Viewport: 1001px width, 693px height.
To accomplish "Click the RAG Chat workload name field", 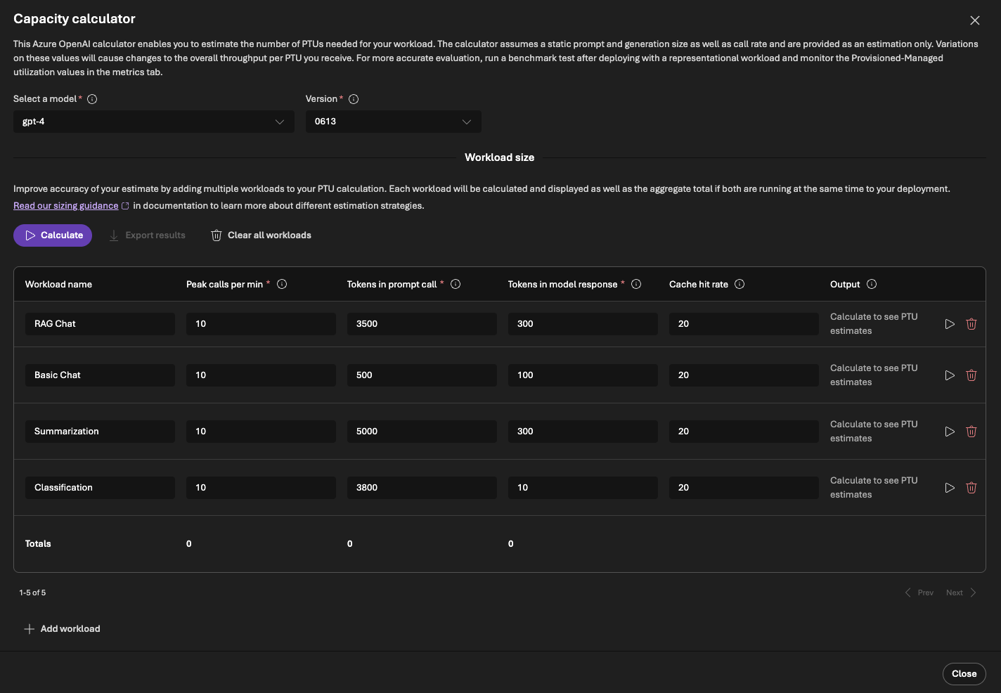I will point(100,324).
